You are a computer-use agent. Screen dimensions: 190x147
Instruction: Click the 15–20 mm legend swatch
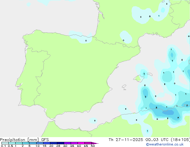(x=46, y=143)
